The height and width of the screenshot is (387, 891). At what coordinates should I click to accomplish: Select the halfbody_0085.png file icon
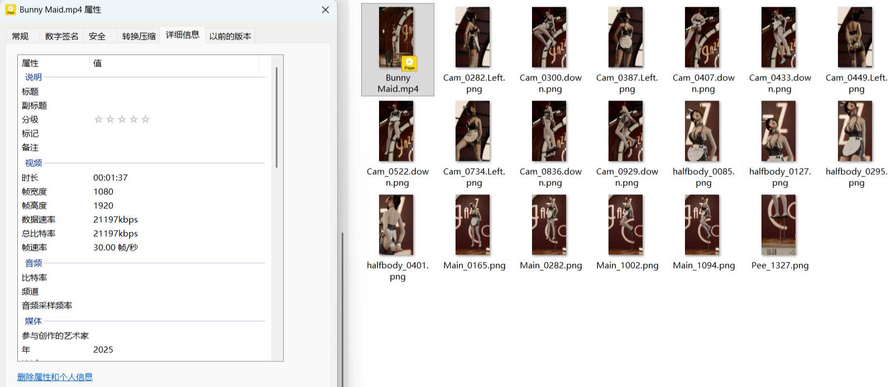pyautogui.click(x=702, y=132)
